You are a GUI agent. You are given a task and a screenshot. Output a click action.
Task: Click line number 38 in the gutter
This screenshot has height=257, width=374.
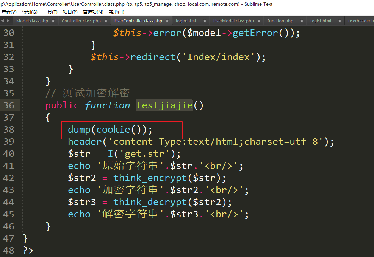point(8,130)
